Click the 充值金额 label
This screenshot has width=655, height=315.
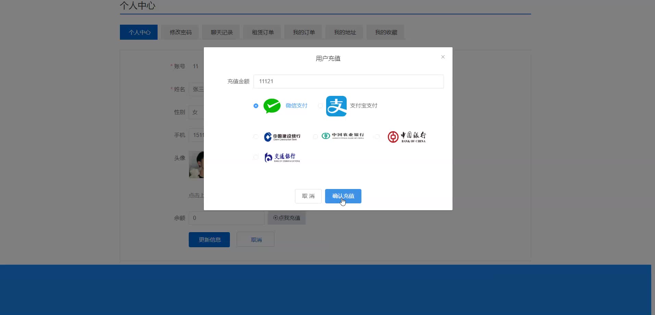pos(238,81)
